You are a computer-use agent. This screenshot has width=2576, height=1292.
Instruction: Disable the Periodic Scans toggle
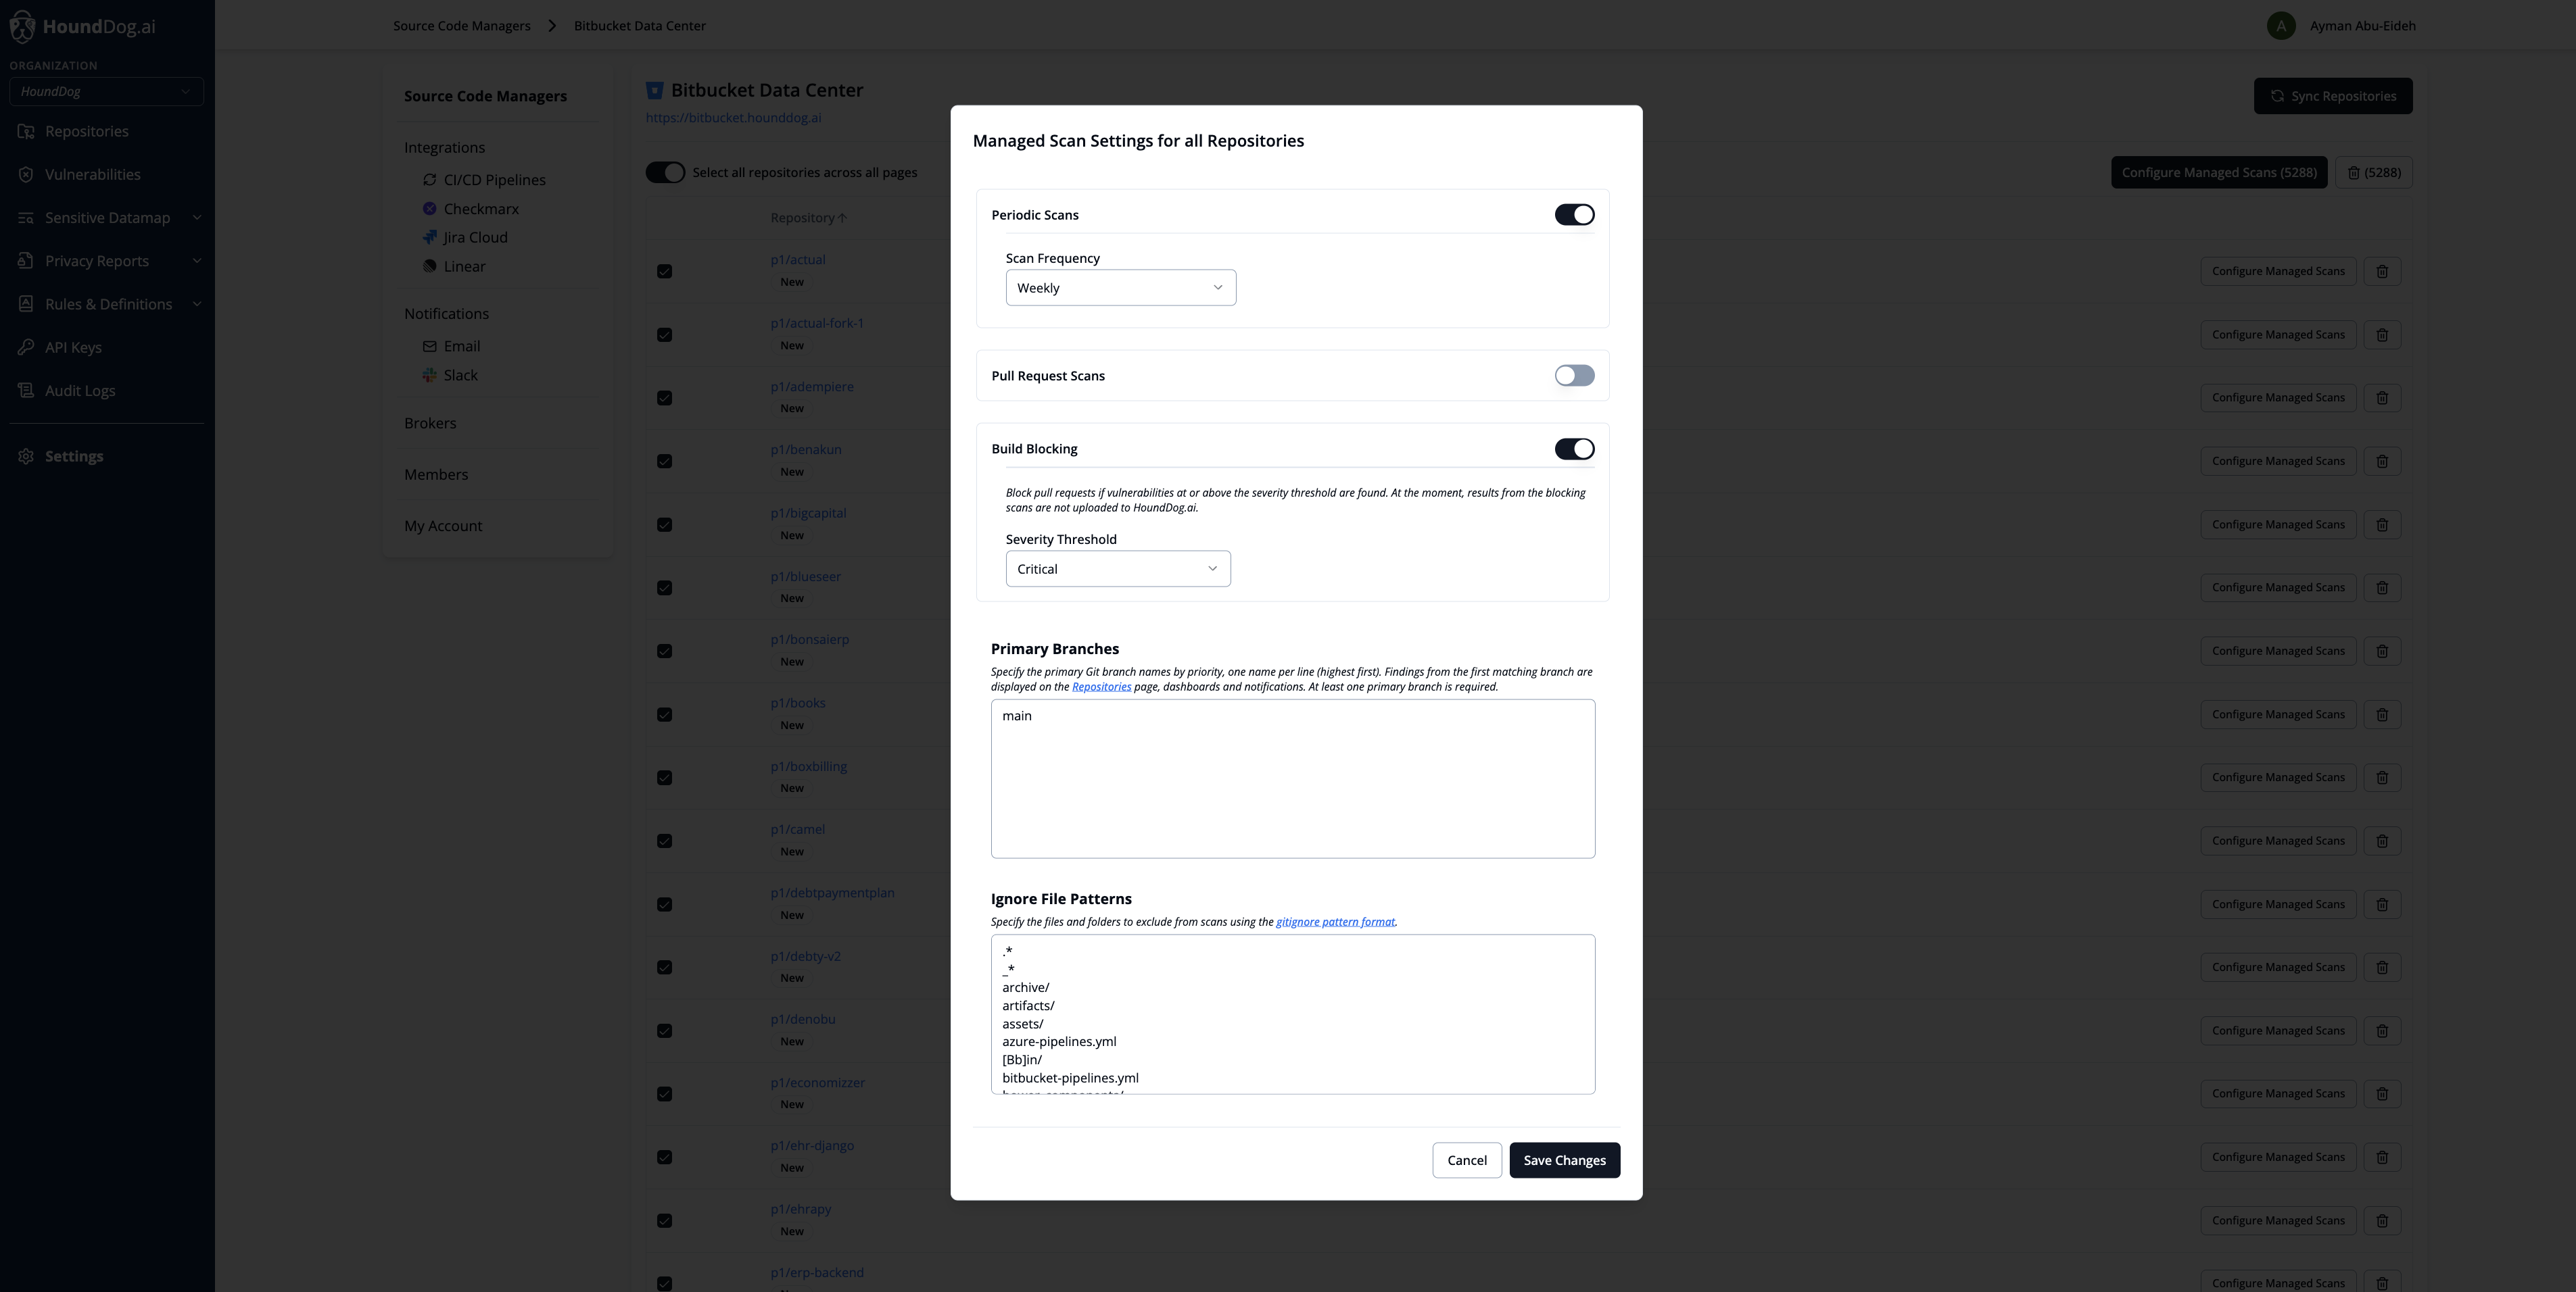click(1574, 215)
